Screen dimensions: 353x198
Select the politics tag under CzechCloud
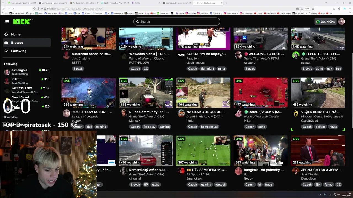[320, 127]
